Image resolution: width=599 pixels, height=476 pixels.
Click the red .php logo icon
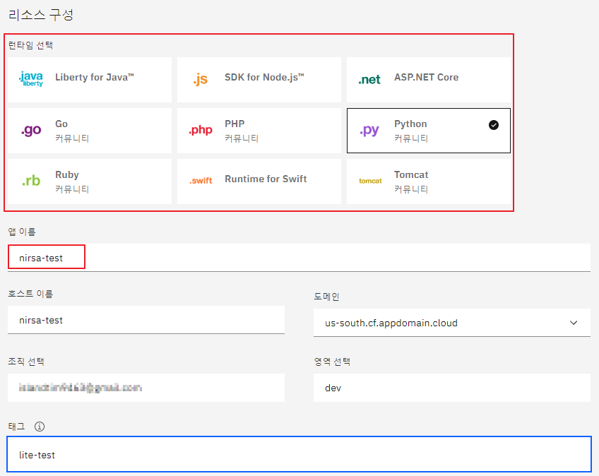201,130
